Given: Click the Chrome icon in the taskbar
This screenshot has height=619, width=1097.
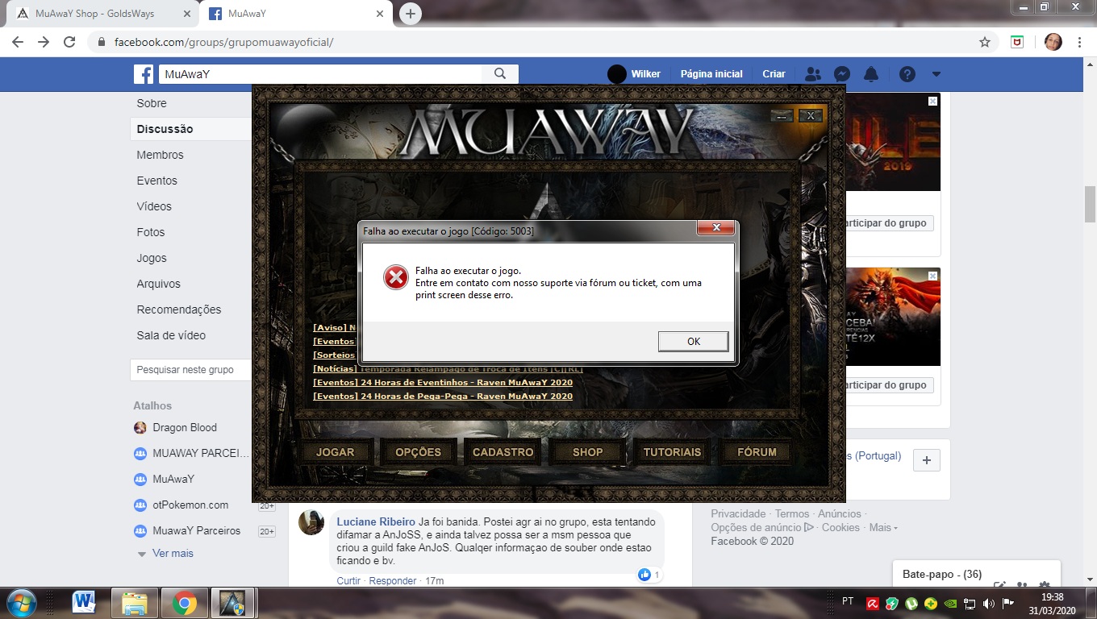Looking at the screenshot, I should click(185, 602).
